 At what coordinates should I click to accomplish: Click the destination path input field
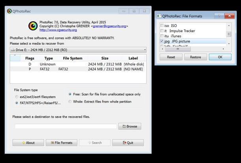click(x=66, y=126)
